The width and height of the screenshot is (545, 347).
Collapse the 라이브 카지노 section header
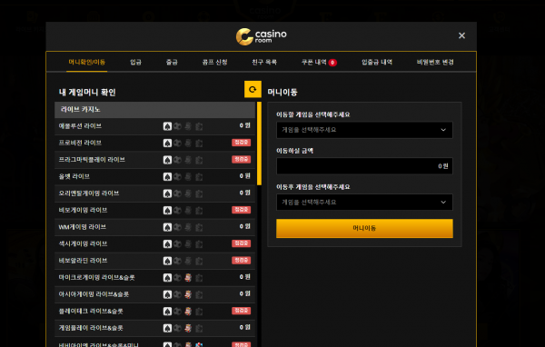(x=154, y=110)
